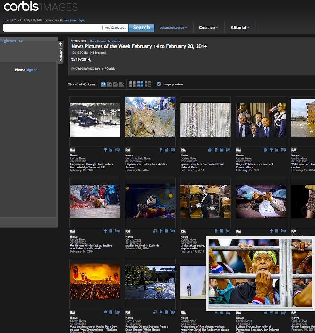Image resolution: width=315 pixels, height=333 pixels.
Task: Add Italy Politics image to lightbox
Action: tap(271, 150)
